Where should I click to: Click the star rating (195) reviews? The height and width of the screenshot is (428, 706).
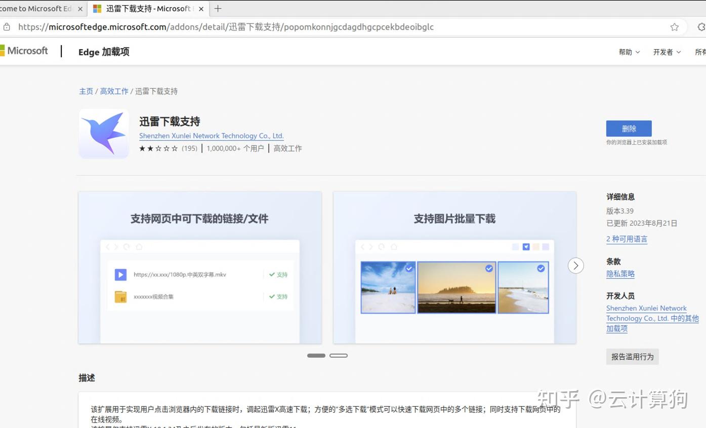pyautogui.click(x=168, y=148)
